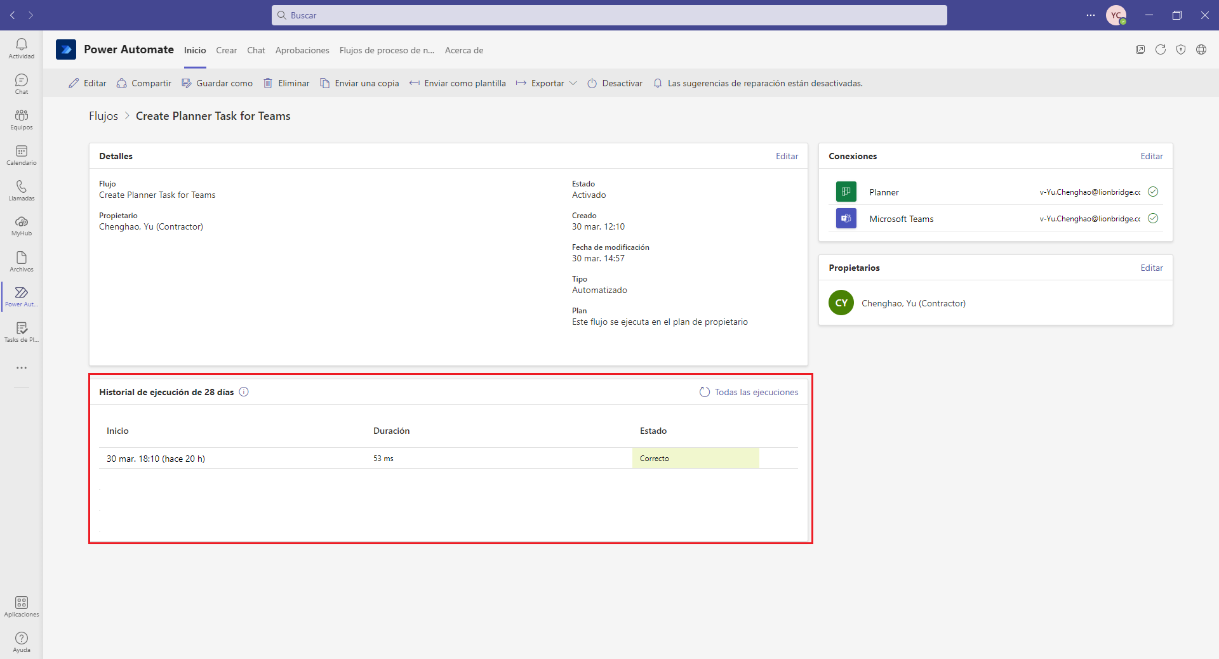
Task: Switch to the Crear tab
Action: pyautogui.click(x=226, y=50)
